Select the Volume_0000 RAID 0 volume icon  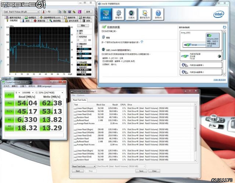click(213, 40)
